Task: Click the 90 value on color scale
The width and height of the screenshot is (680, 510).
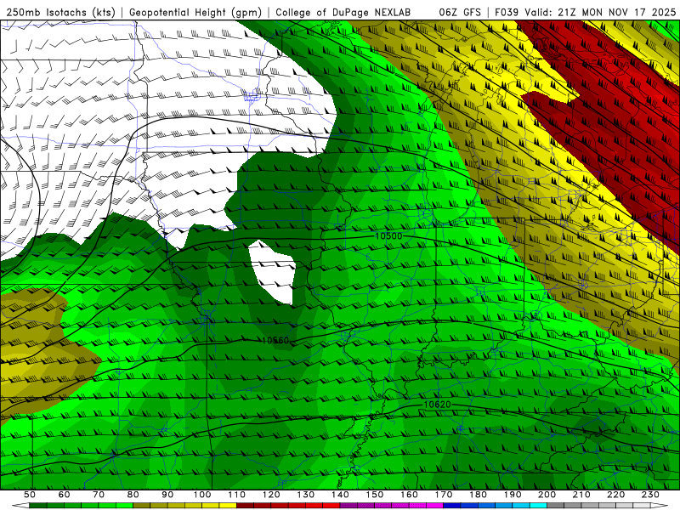Action: pyautogui.click(x=167, y=495)
